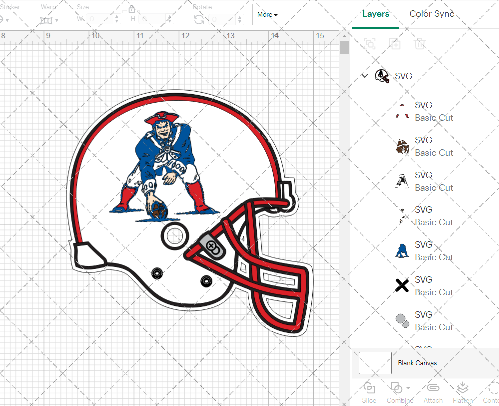Select the Layers tab

tap(376, 14)
